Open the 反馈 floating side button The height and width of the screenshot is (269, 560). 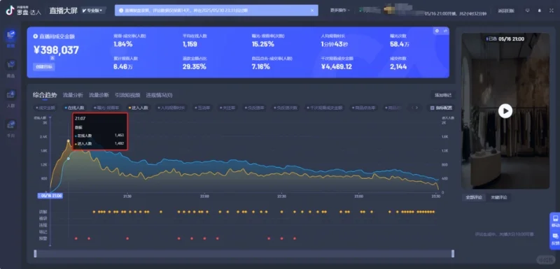pos(555,239)
